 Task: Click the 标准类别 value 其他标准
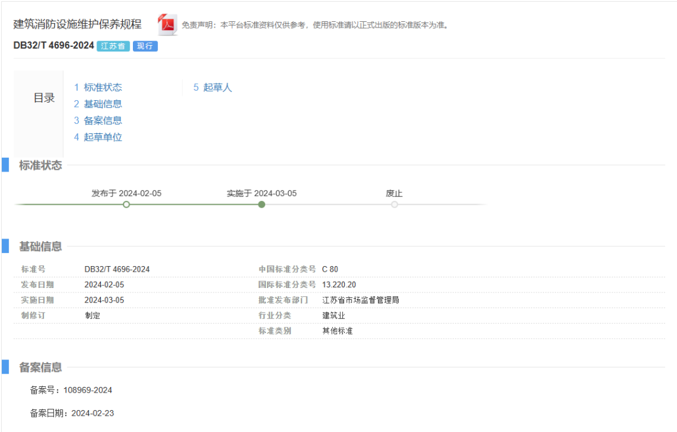point(338,331)
